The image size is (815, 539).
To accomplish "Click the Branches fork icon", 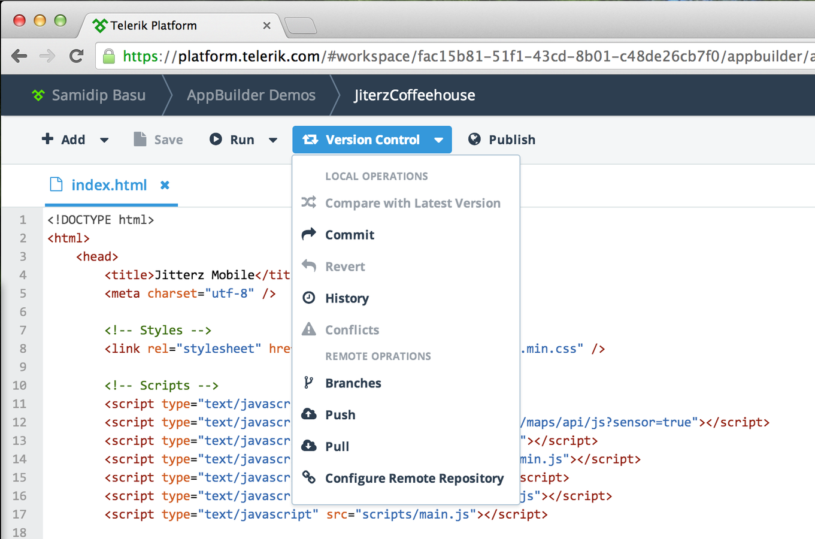I will (x=308, y=382).
